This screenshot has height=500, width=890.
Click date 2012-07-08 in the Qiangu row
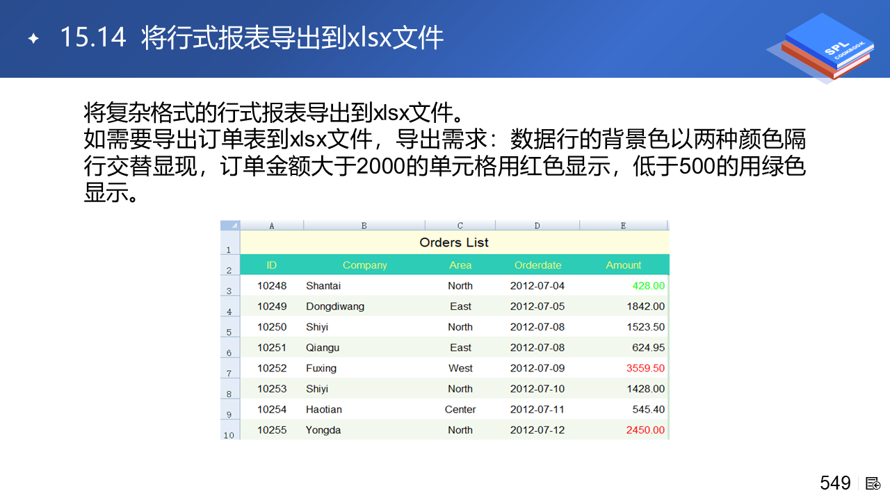coord(537,347)
